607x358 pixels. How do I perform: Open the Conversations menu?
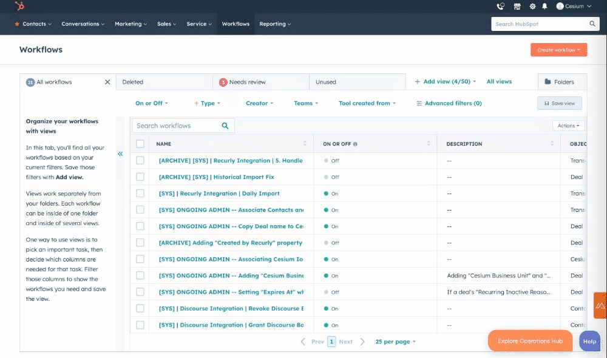[83, 24]
